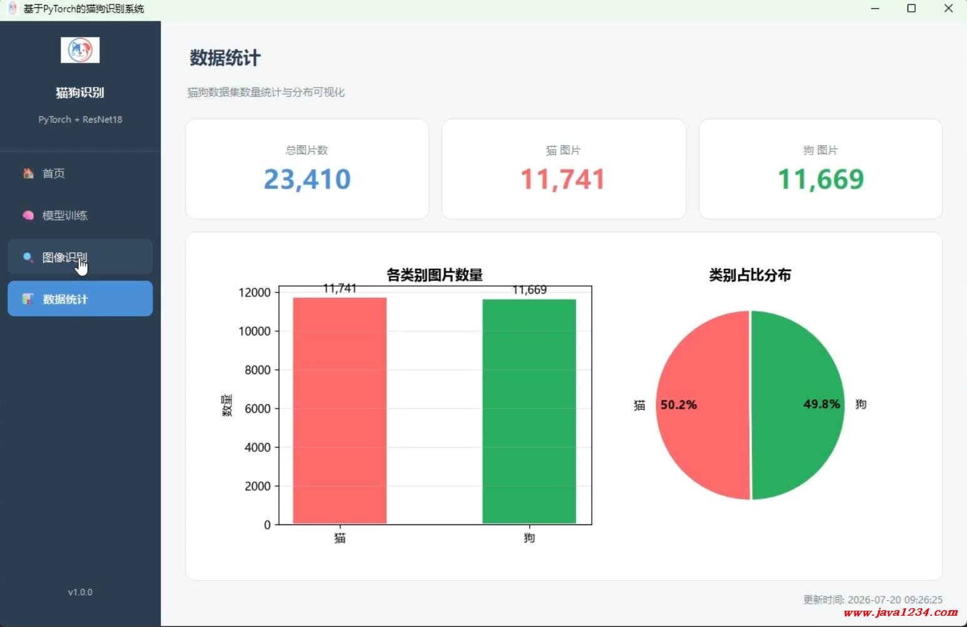
Task: Click the 11,669 label above green bar
Action: click(529, 290)
